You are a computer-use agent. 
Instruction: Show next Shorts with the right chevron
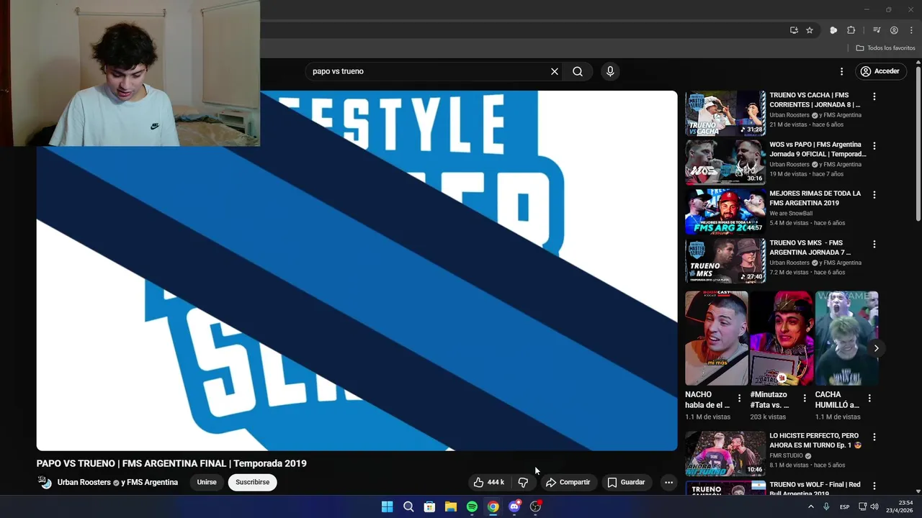click(x=876, y=348)
